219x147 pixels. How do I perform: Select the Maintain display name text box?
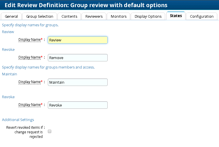(x=78, y=82)
